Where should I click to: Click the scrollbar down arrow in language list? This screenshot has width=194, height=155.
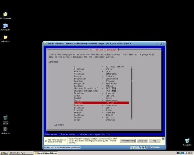[132, 120]
